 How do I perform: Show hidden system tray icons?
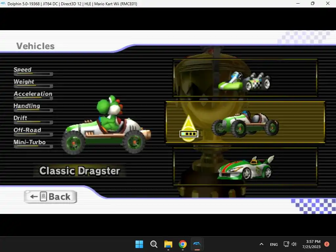[262, 244]
